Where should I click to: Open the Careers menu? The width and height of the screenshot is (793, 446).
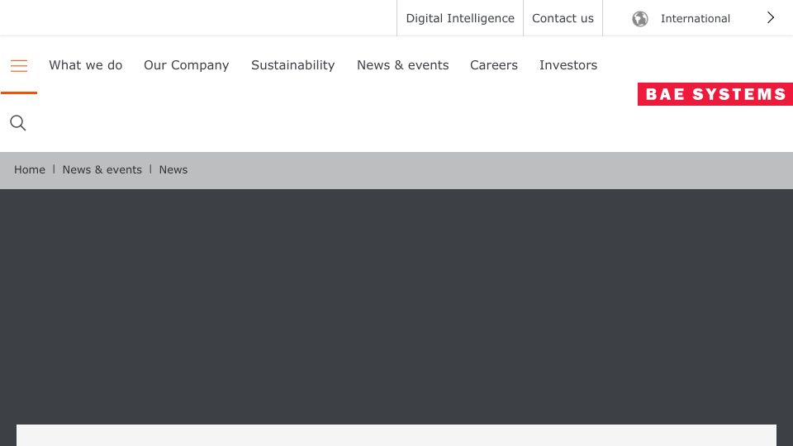[494, 65]
